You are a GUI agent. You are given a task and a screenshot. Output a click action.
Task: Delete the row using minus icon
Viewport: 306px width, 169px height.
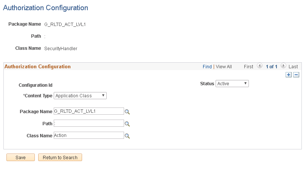coord(296,75)
